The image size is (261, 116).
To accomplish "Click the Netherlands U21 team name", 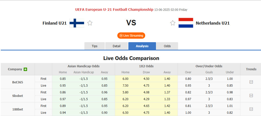I will (213, 23).
